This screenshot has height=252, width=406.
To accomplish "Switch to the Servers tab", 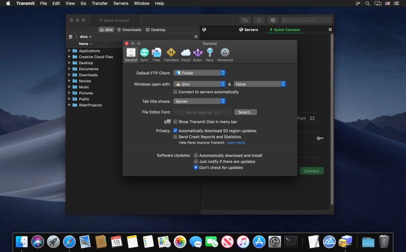I will point(249,29).
